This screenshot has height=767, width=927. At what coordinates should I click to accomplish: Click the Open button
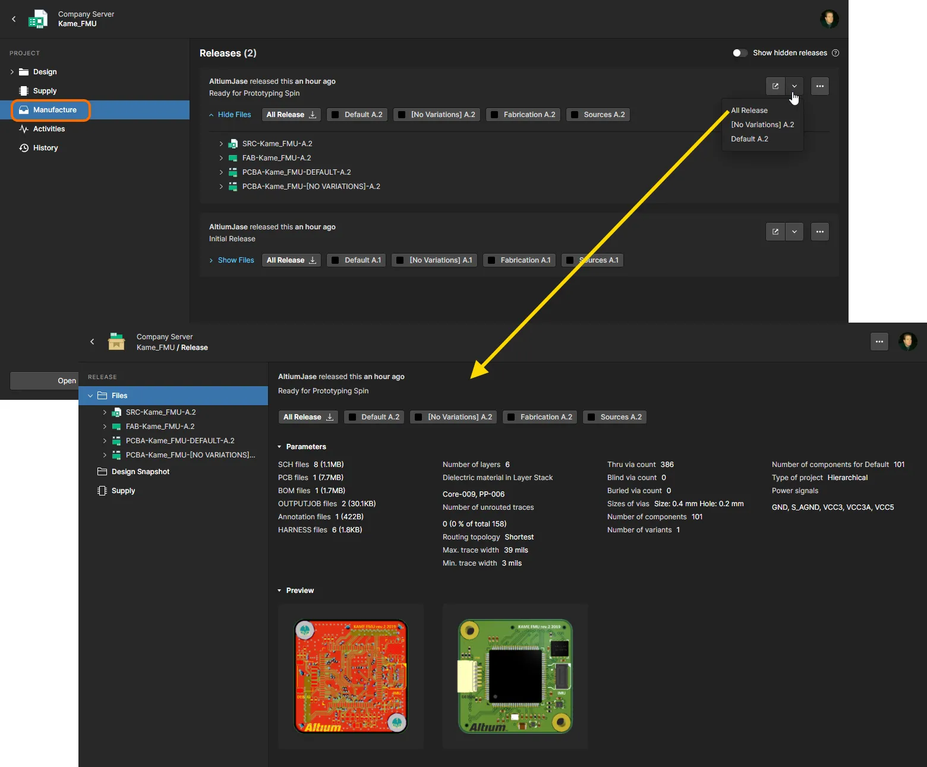[45, 381]
